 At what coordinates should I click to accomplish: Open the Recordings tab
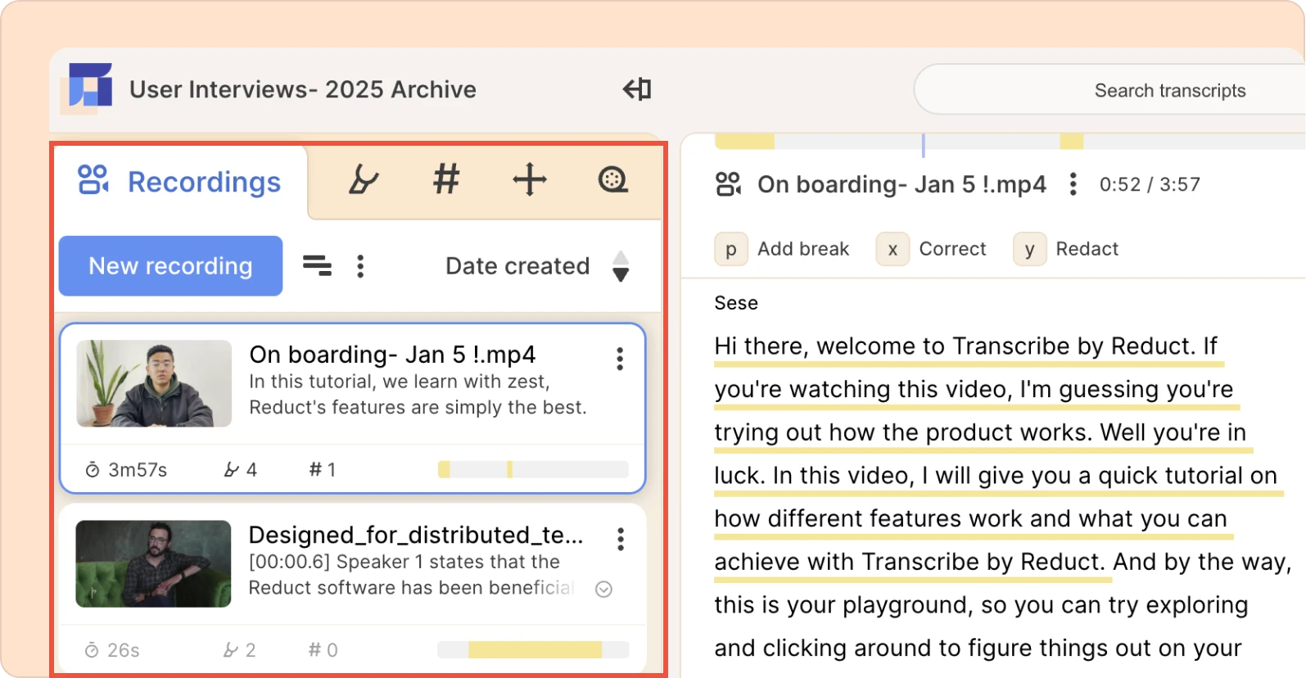coord(179,182)
